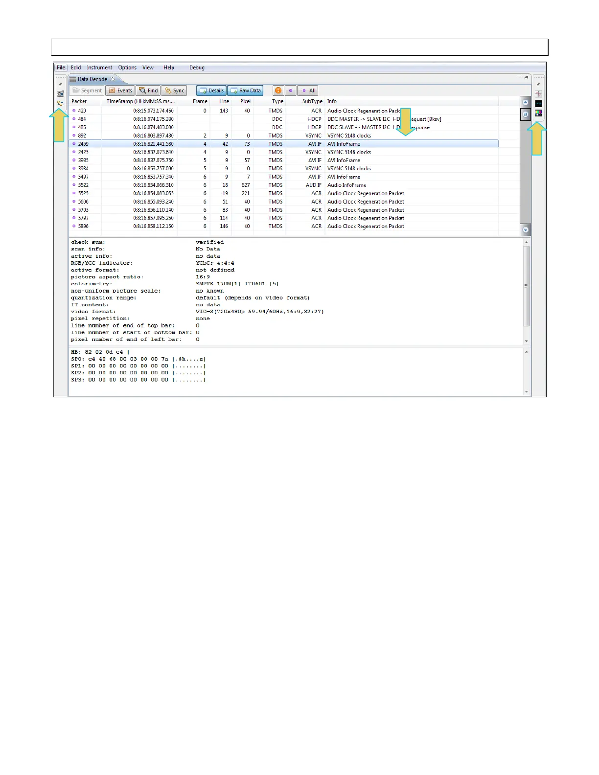Screen dimensions: 599x775
Task: Jump up with the packet list up button
Action: coord(526,102)
